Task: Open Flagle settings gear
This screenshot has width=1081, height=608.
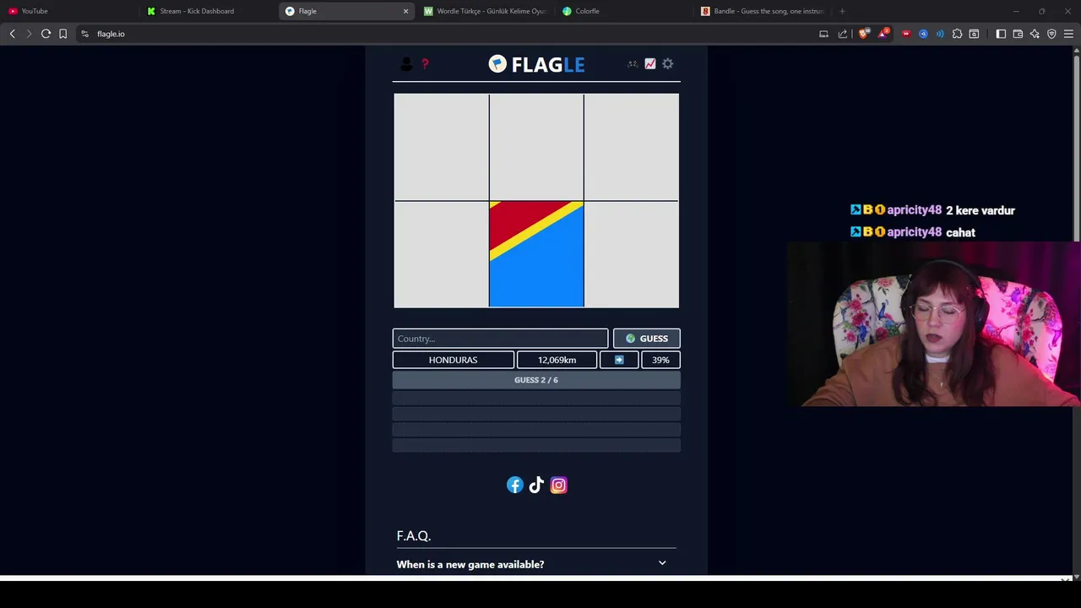Action: tap(668, 64)
